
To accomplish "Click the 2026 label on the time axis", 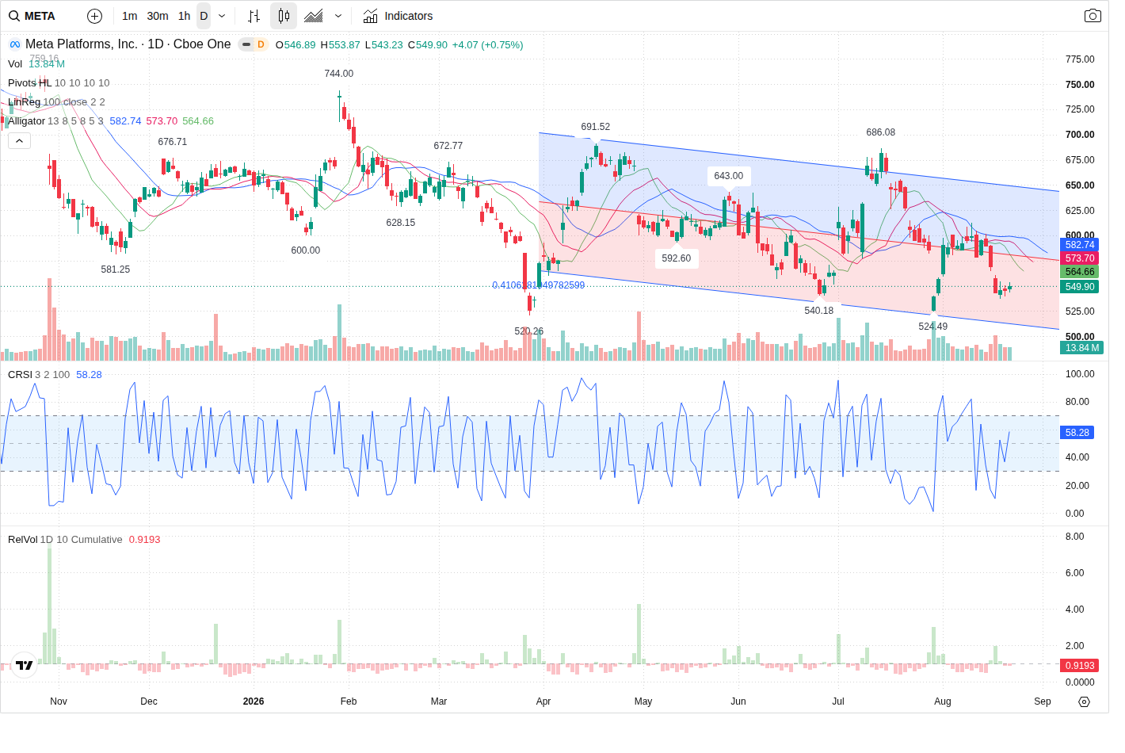I will click(254, 701).
